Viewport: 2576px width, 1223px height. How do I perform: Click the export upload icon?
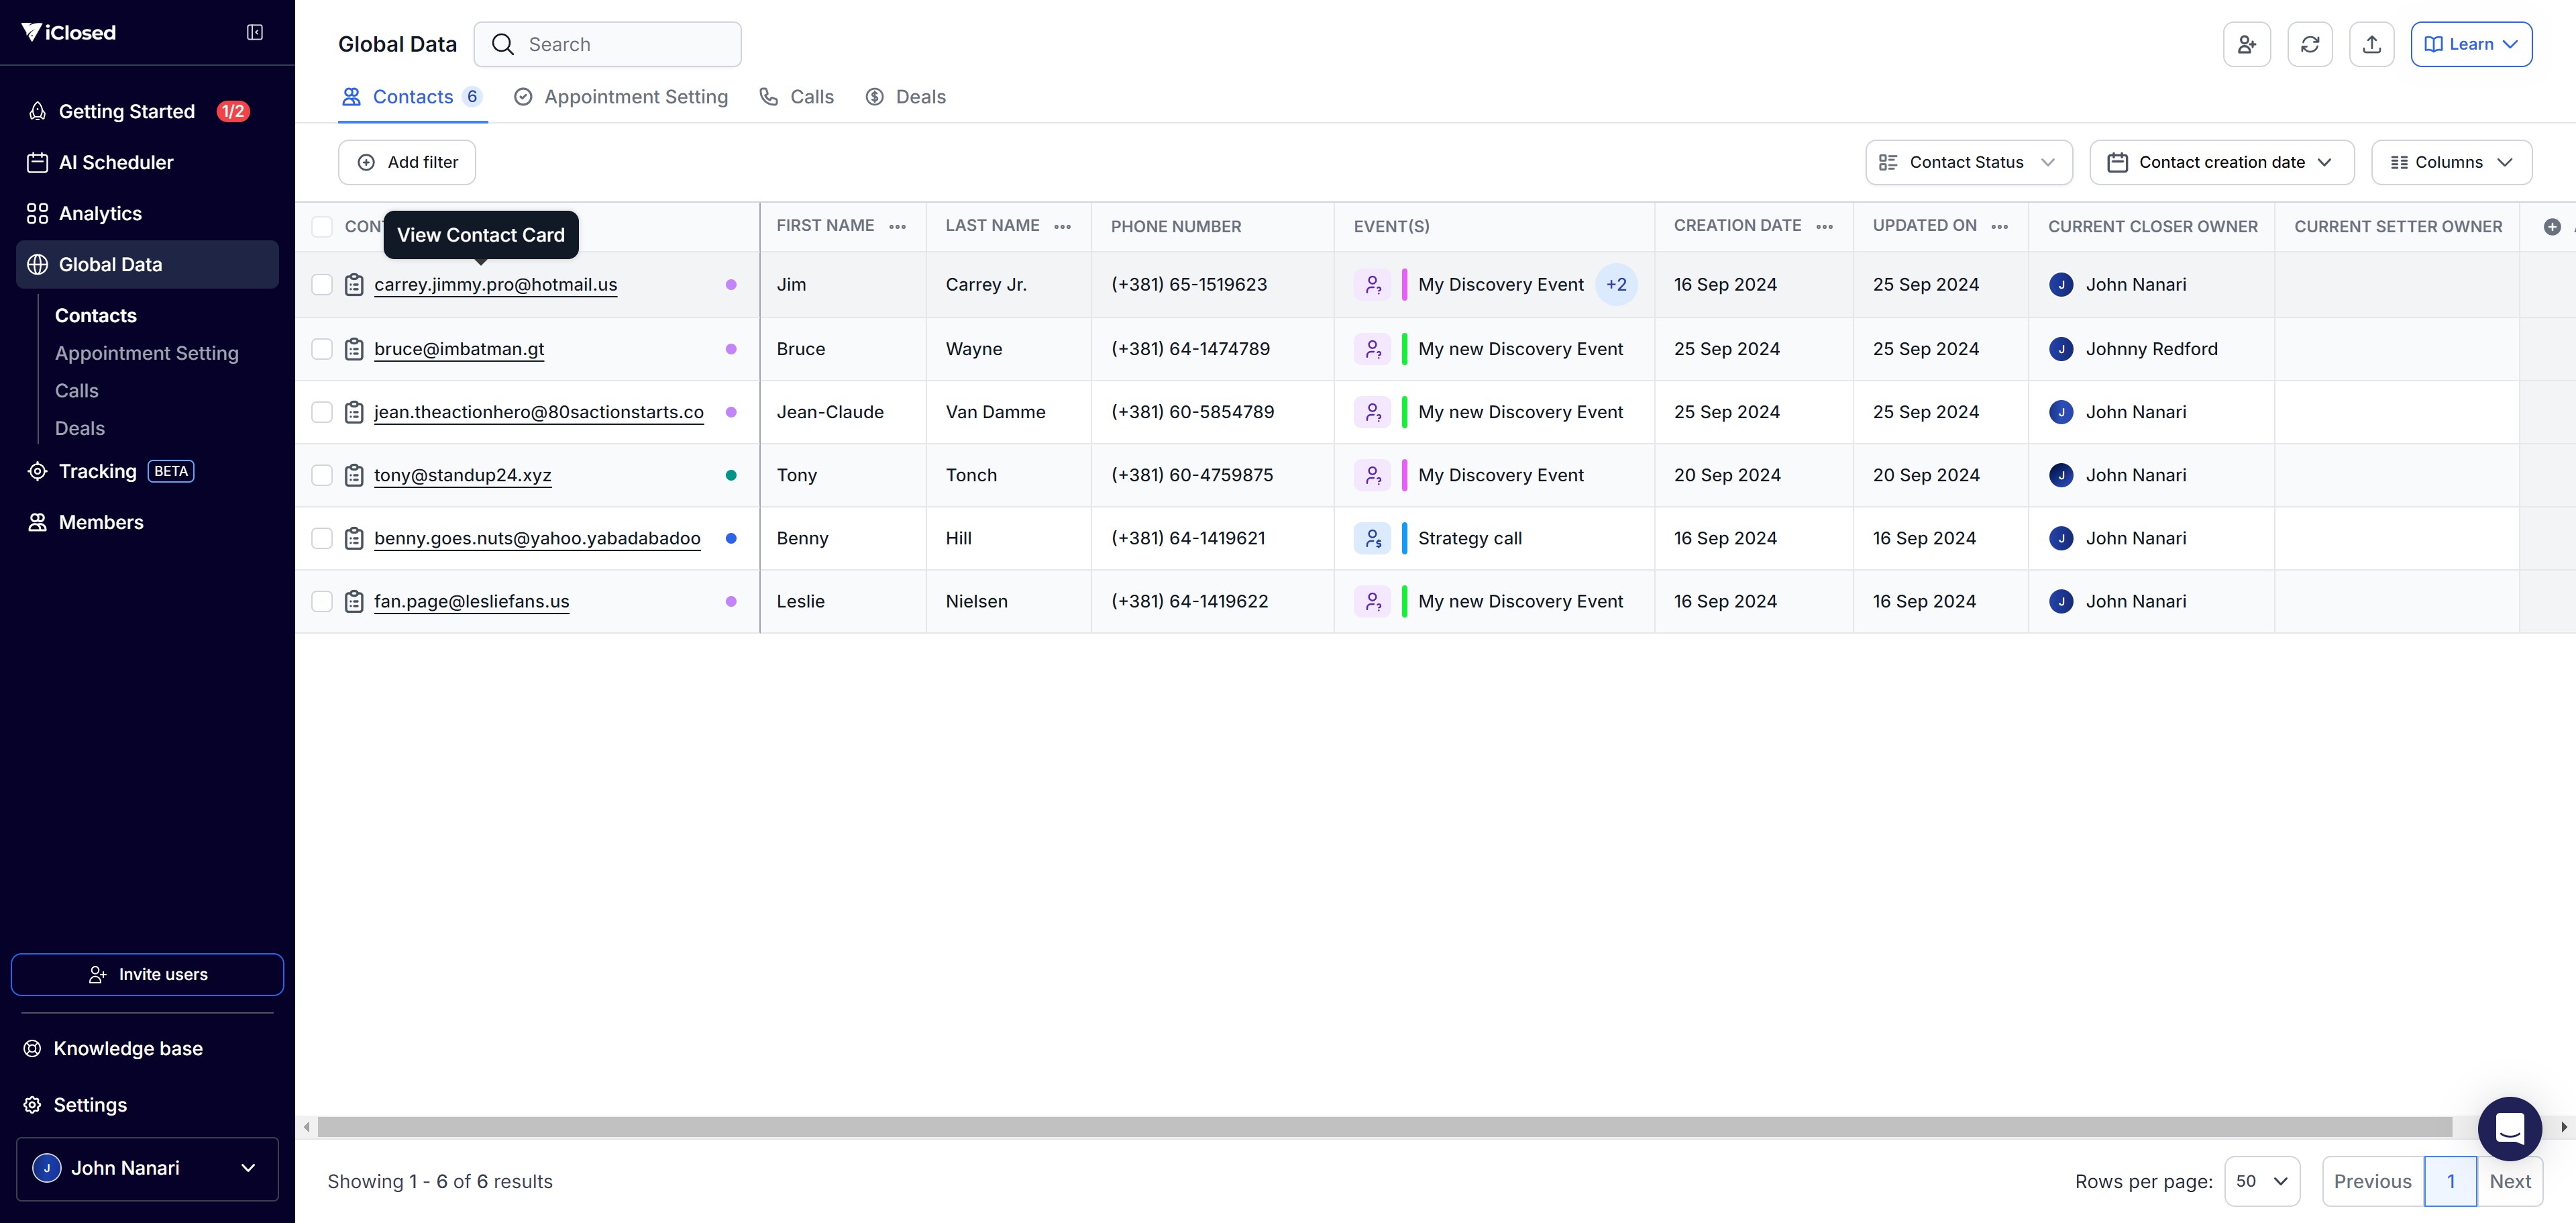click(2371, 44)
